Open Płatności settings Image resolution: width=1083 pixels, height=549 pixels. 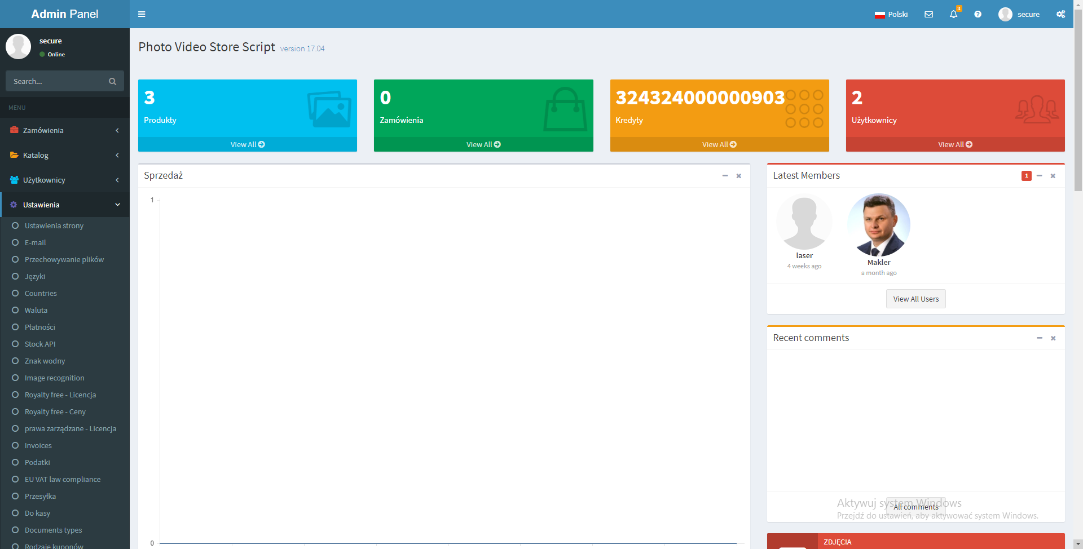point(40,327)
